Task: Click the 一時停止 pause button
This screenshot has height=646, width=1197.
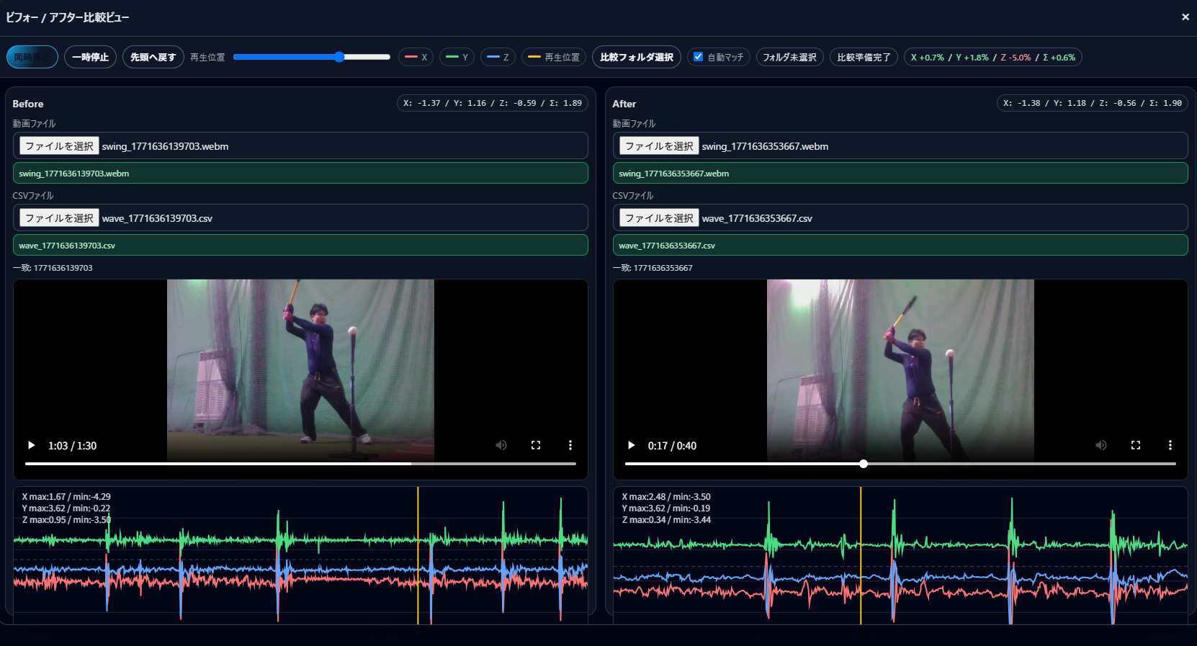Action: pyautogui.click(x=90, y=57)
